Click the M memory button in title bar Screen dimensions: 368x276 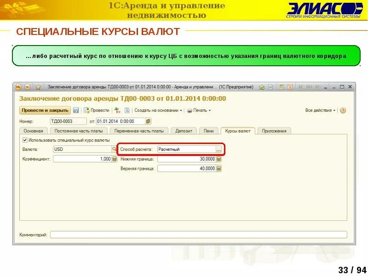[300, 87]
